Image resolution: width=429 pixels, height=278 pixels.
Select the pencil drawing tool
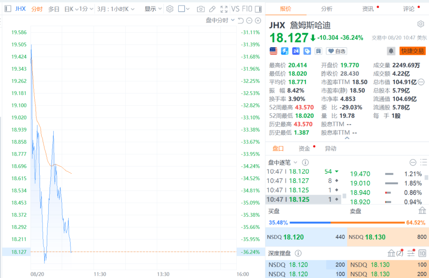click(212, 9)
